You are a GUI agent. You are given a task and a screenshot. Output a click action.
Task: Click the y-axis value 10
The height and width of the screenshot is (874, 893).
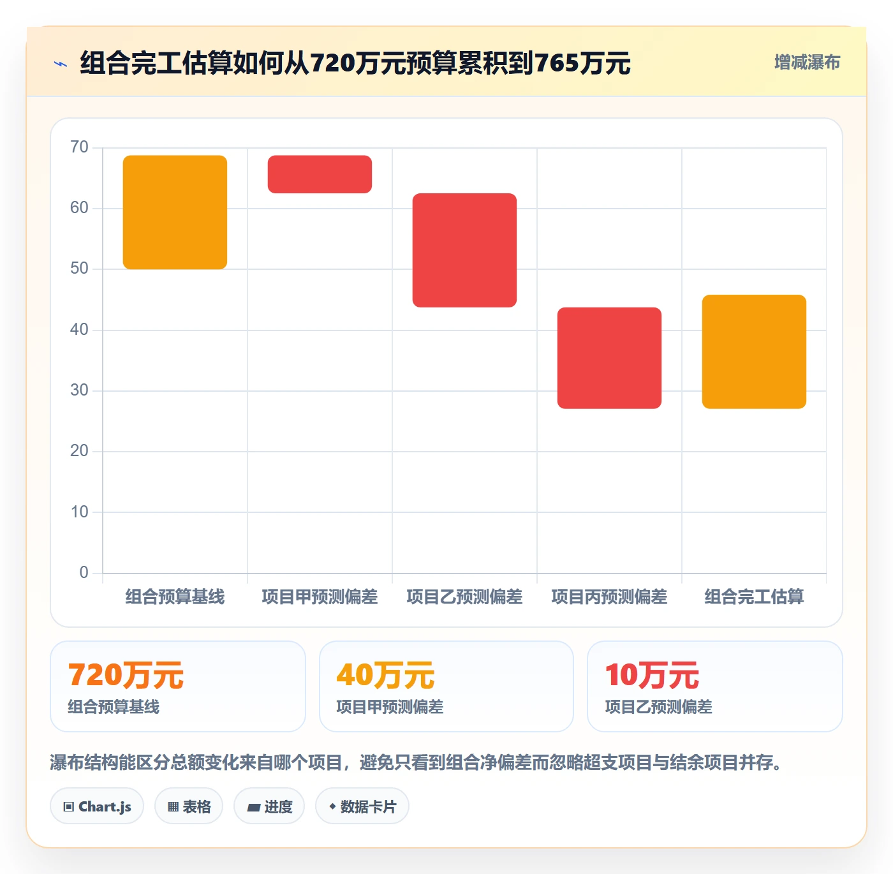click(x=79, y=512)
